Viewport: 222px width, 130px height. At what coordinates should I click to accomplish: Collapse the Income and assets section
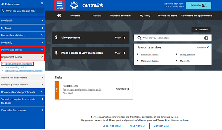(22, 50)
